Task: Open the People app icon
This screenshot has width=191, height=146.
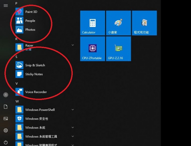Action: 19,21
